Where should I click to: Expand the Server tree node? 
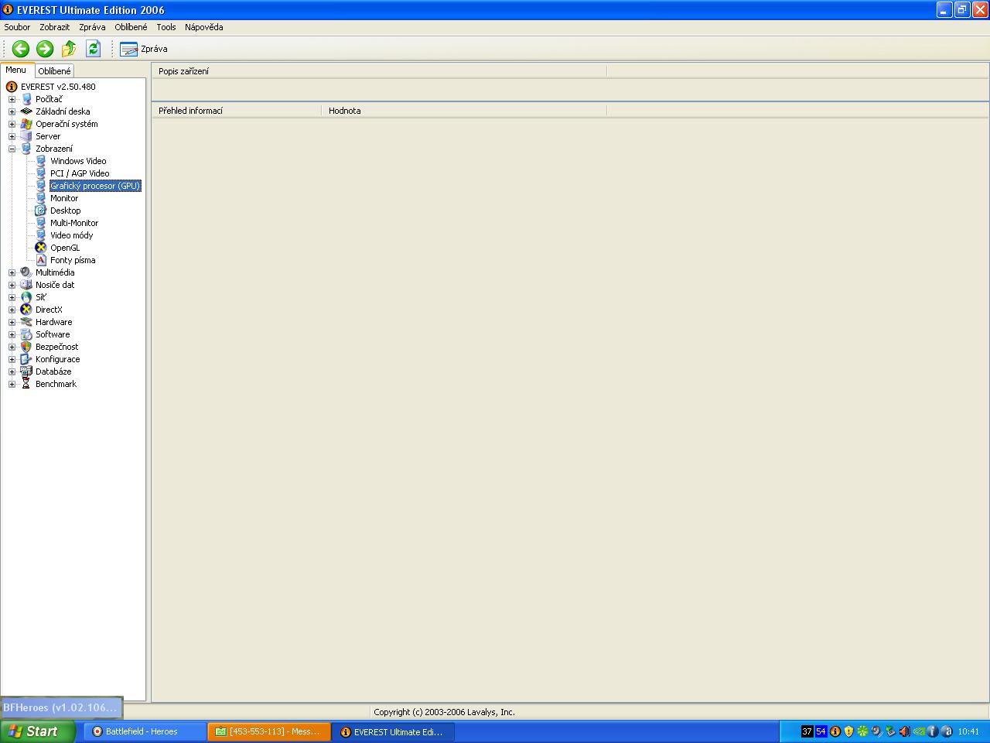12,136
